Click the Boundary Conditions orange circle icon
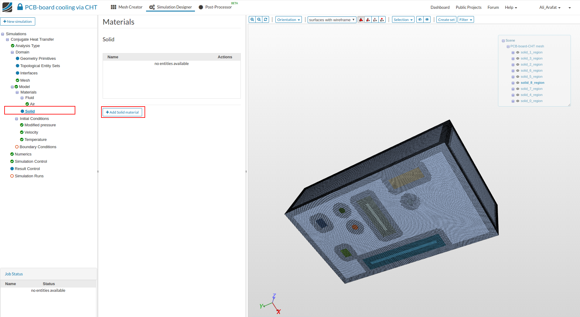The image size is (580, 317). (17, 147)
